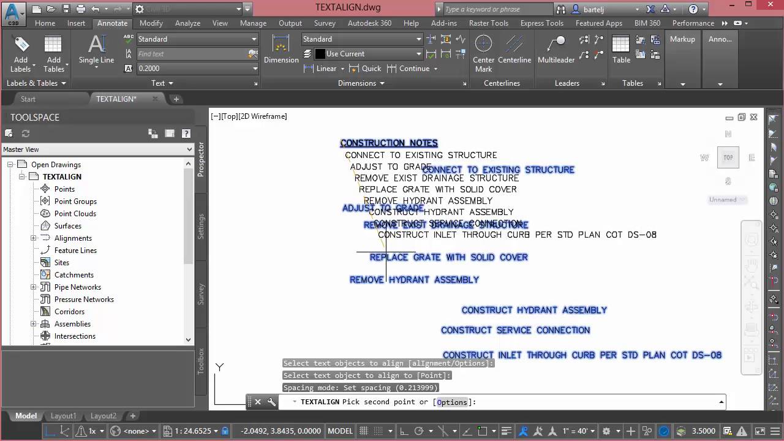
Task: Switch to the Start file tab
Action: point(28,99)
